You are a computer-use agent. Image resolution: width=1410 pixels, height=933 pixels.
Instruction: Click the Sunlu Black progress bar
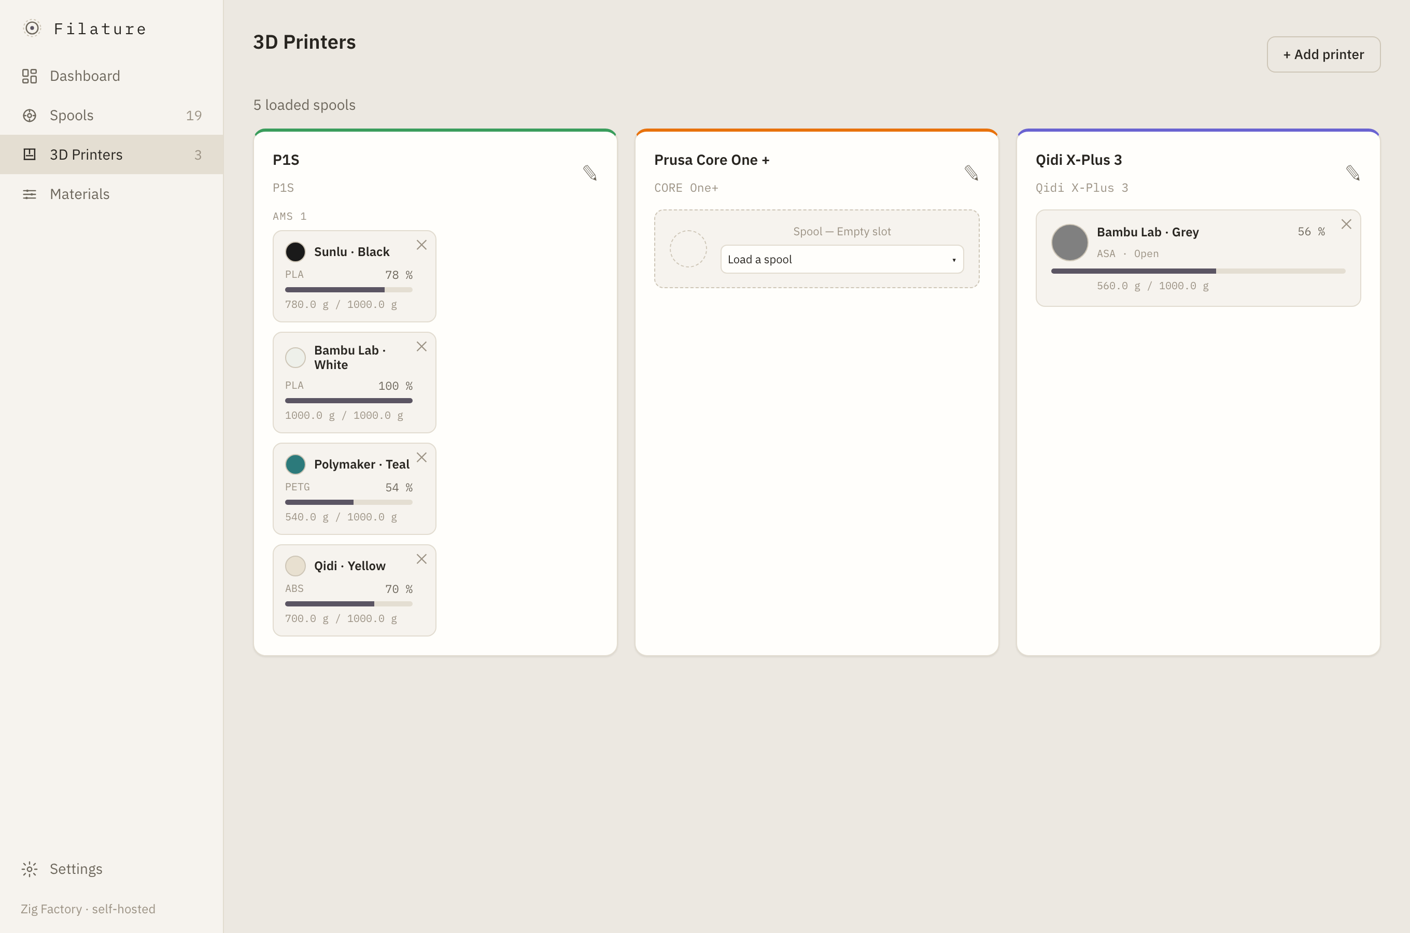[x=349, y=290]
